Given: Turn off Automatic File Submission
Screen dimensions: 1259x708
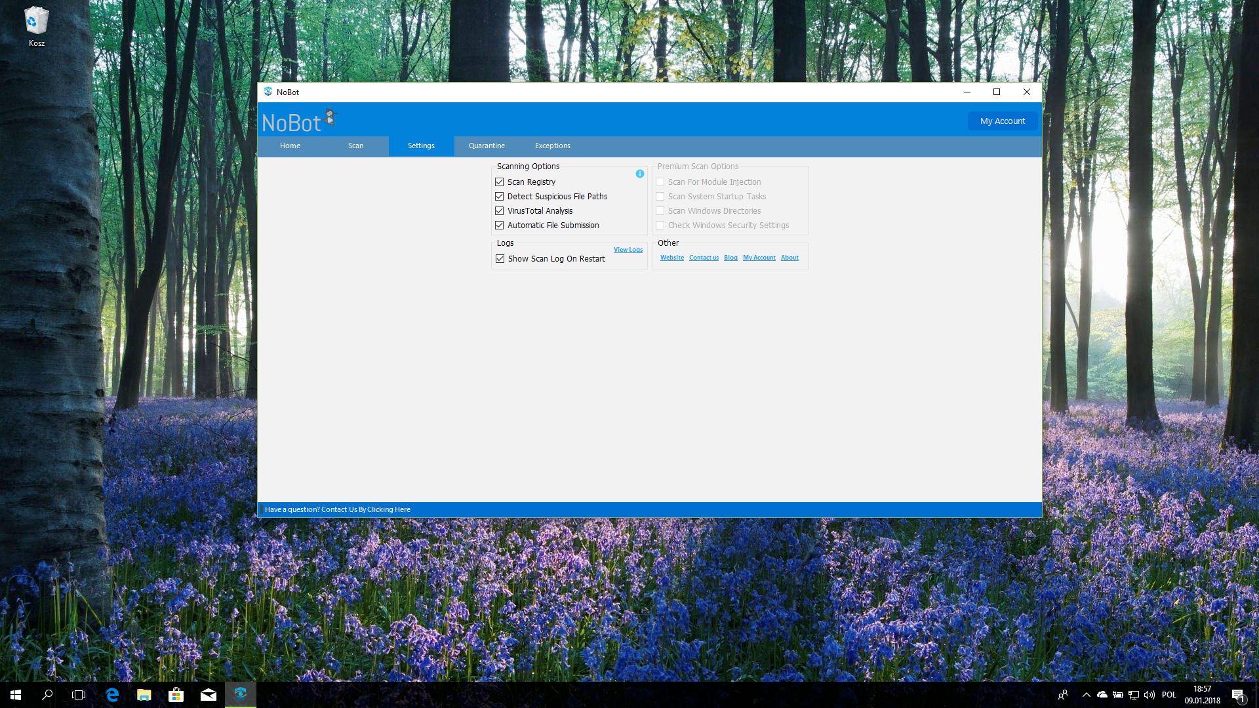Looking at the screenshot, I should [x=500, y=226].
